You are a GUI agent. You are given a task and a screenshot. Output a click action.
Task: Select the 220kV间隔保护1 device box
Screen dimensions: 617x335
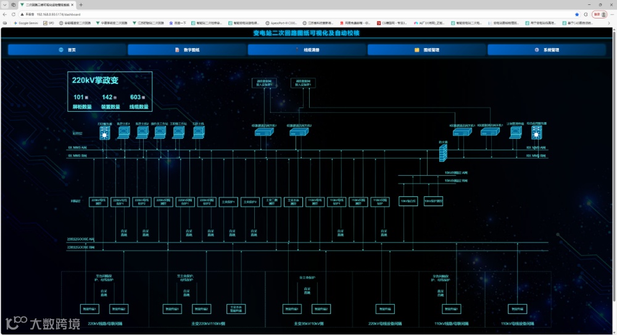coord(185,202)
